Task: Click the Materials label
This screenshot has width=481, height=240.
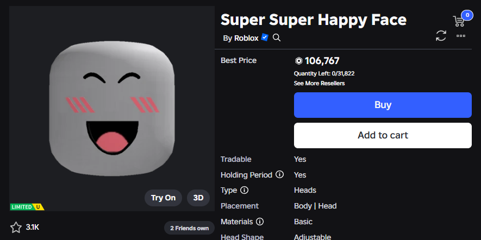Action: point(236,222)
